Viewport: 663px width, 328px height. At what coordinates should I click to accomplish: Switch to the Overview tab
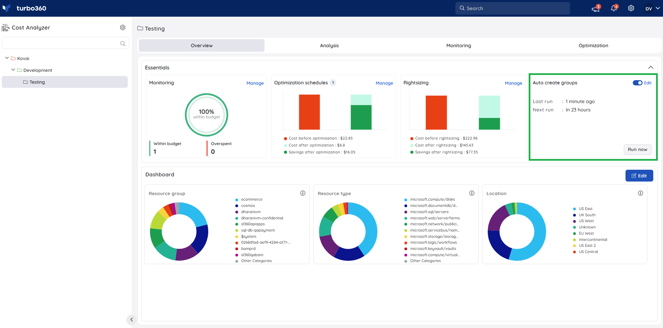click(x=202, y=45)
